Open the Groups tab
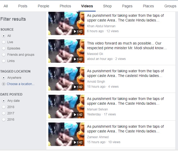 point(170,6)
